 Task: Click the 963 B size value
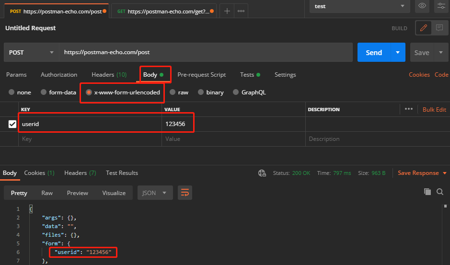pyautogui.click(x=378, y=173)
